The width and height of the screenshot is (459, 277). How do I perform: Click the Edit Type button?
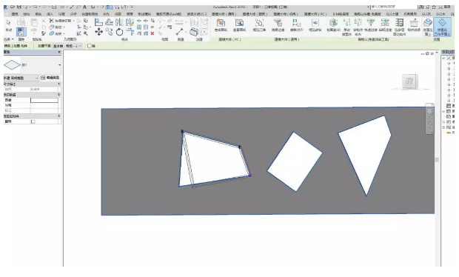click(x=50, y=78)
